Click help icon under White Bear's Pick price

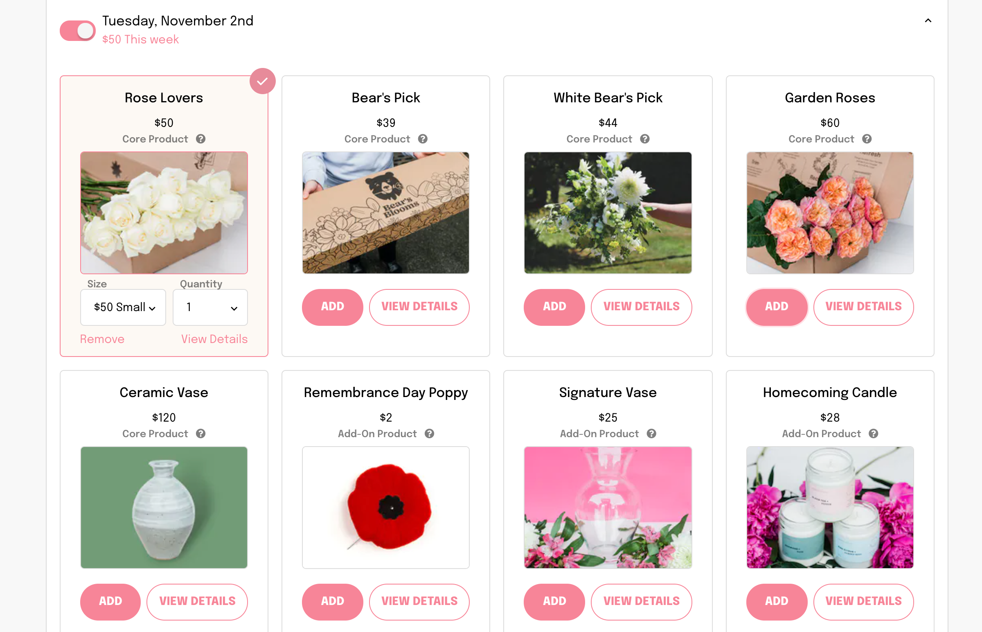pos(645,139)
